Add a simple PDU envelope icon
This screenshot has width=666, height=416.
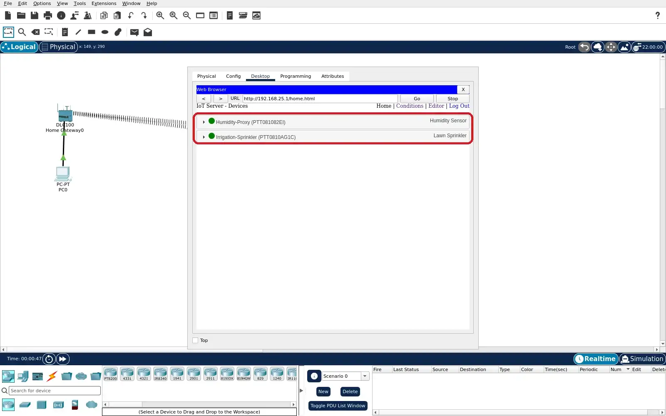[x=134, y=32]
